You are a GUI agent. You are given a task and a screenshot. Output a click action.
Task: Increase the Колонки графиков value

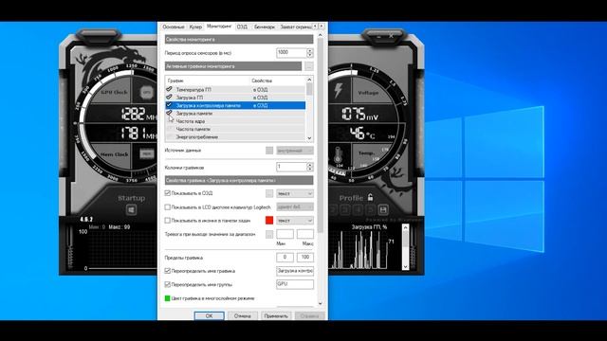point(310,165)
